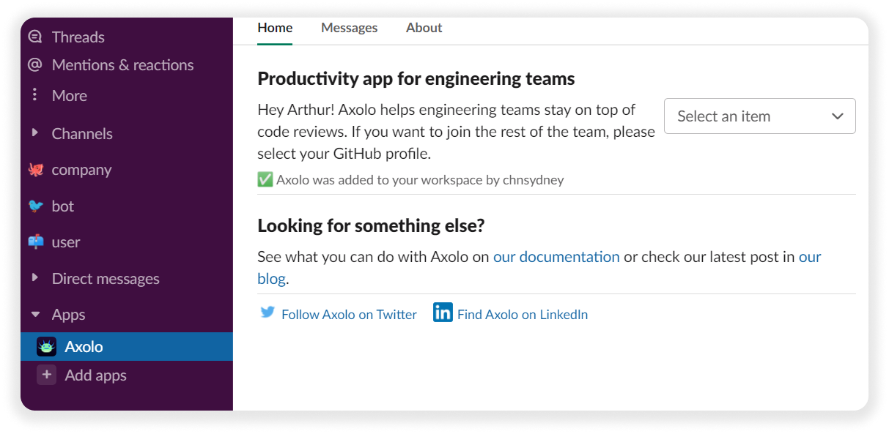This screenshot has width=889, height=434.
Task: Click the Threads icon in sidebar
Action: click(34, 37)
